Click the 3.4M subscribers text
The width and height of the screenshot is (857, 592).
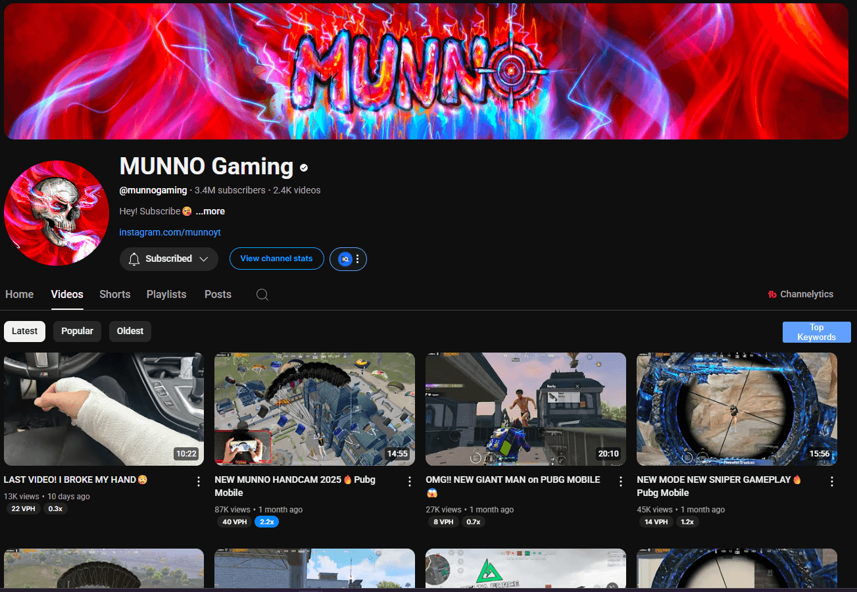point(230,190)
